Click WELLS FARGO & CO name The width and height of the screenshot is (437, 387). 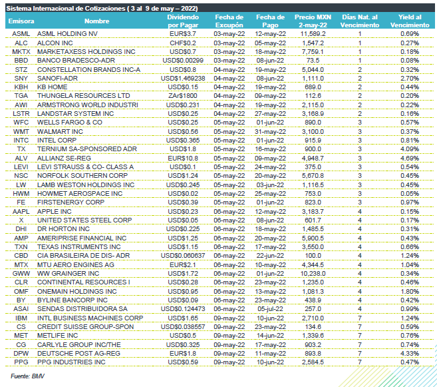click(x=70, y=123)
